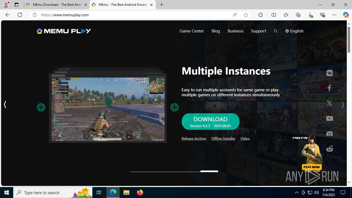Open Offline Installer link
This screenshot has width=352, height=198.
pyautogui.click(x=223, y=139)
